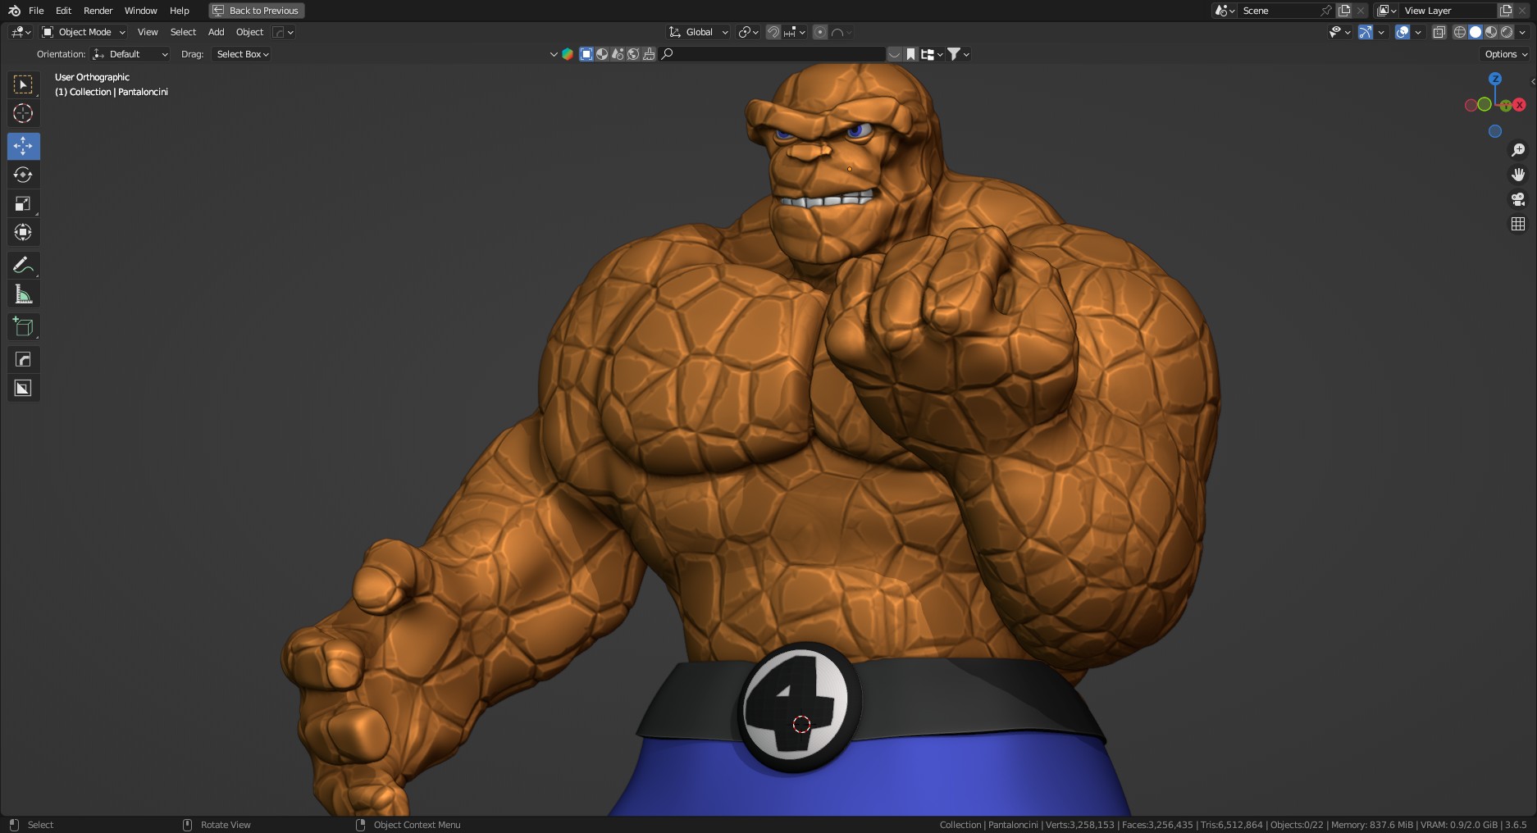Open the pivot point dropdown

(x=748, y=32)
